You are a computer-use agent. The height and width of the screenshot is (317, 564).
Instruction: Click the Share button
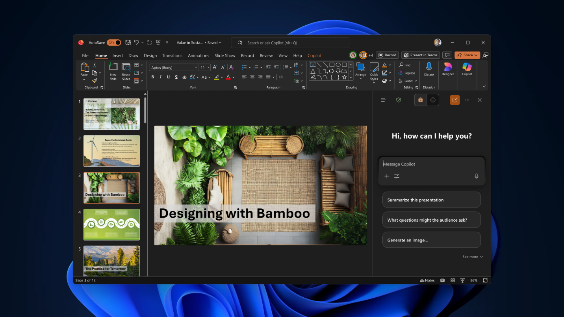point(467,55)
